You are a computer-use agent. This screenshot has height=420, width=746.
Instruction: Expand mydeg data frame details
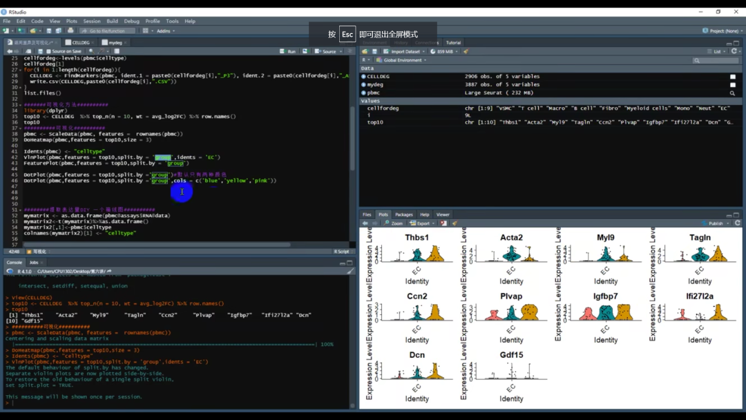[363, 85]
